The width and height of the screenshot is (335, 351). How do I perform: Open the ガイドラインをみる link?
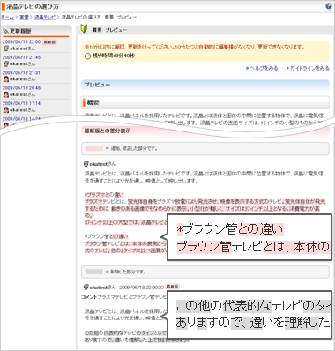coord(309,68)
